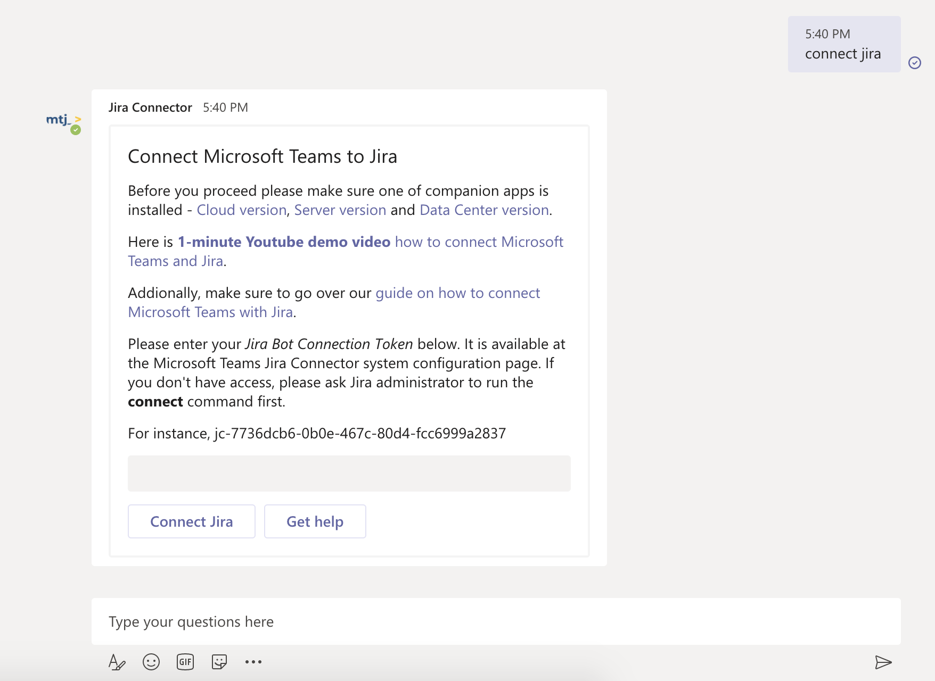Open the Cloud version link

[x=241, y=210]
